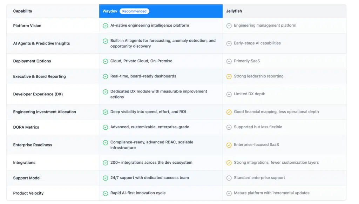Click the text Advanced, customizable, enterprise-grade

click(x=150, y=127)
